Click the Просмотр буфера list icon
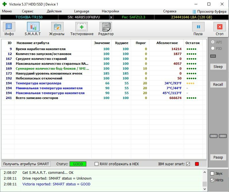The height and width of the screenshot is (192, 229). 194,12
